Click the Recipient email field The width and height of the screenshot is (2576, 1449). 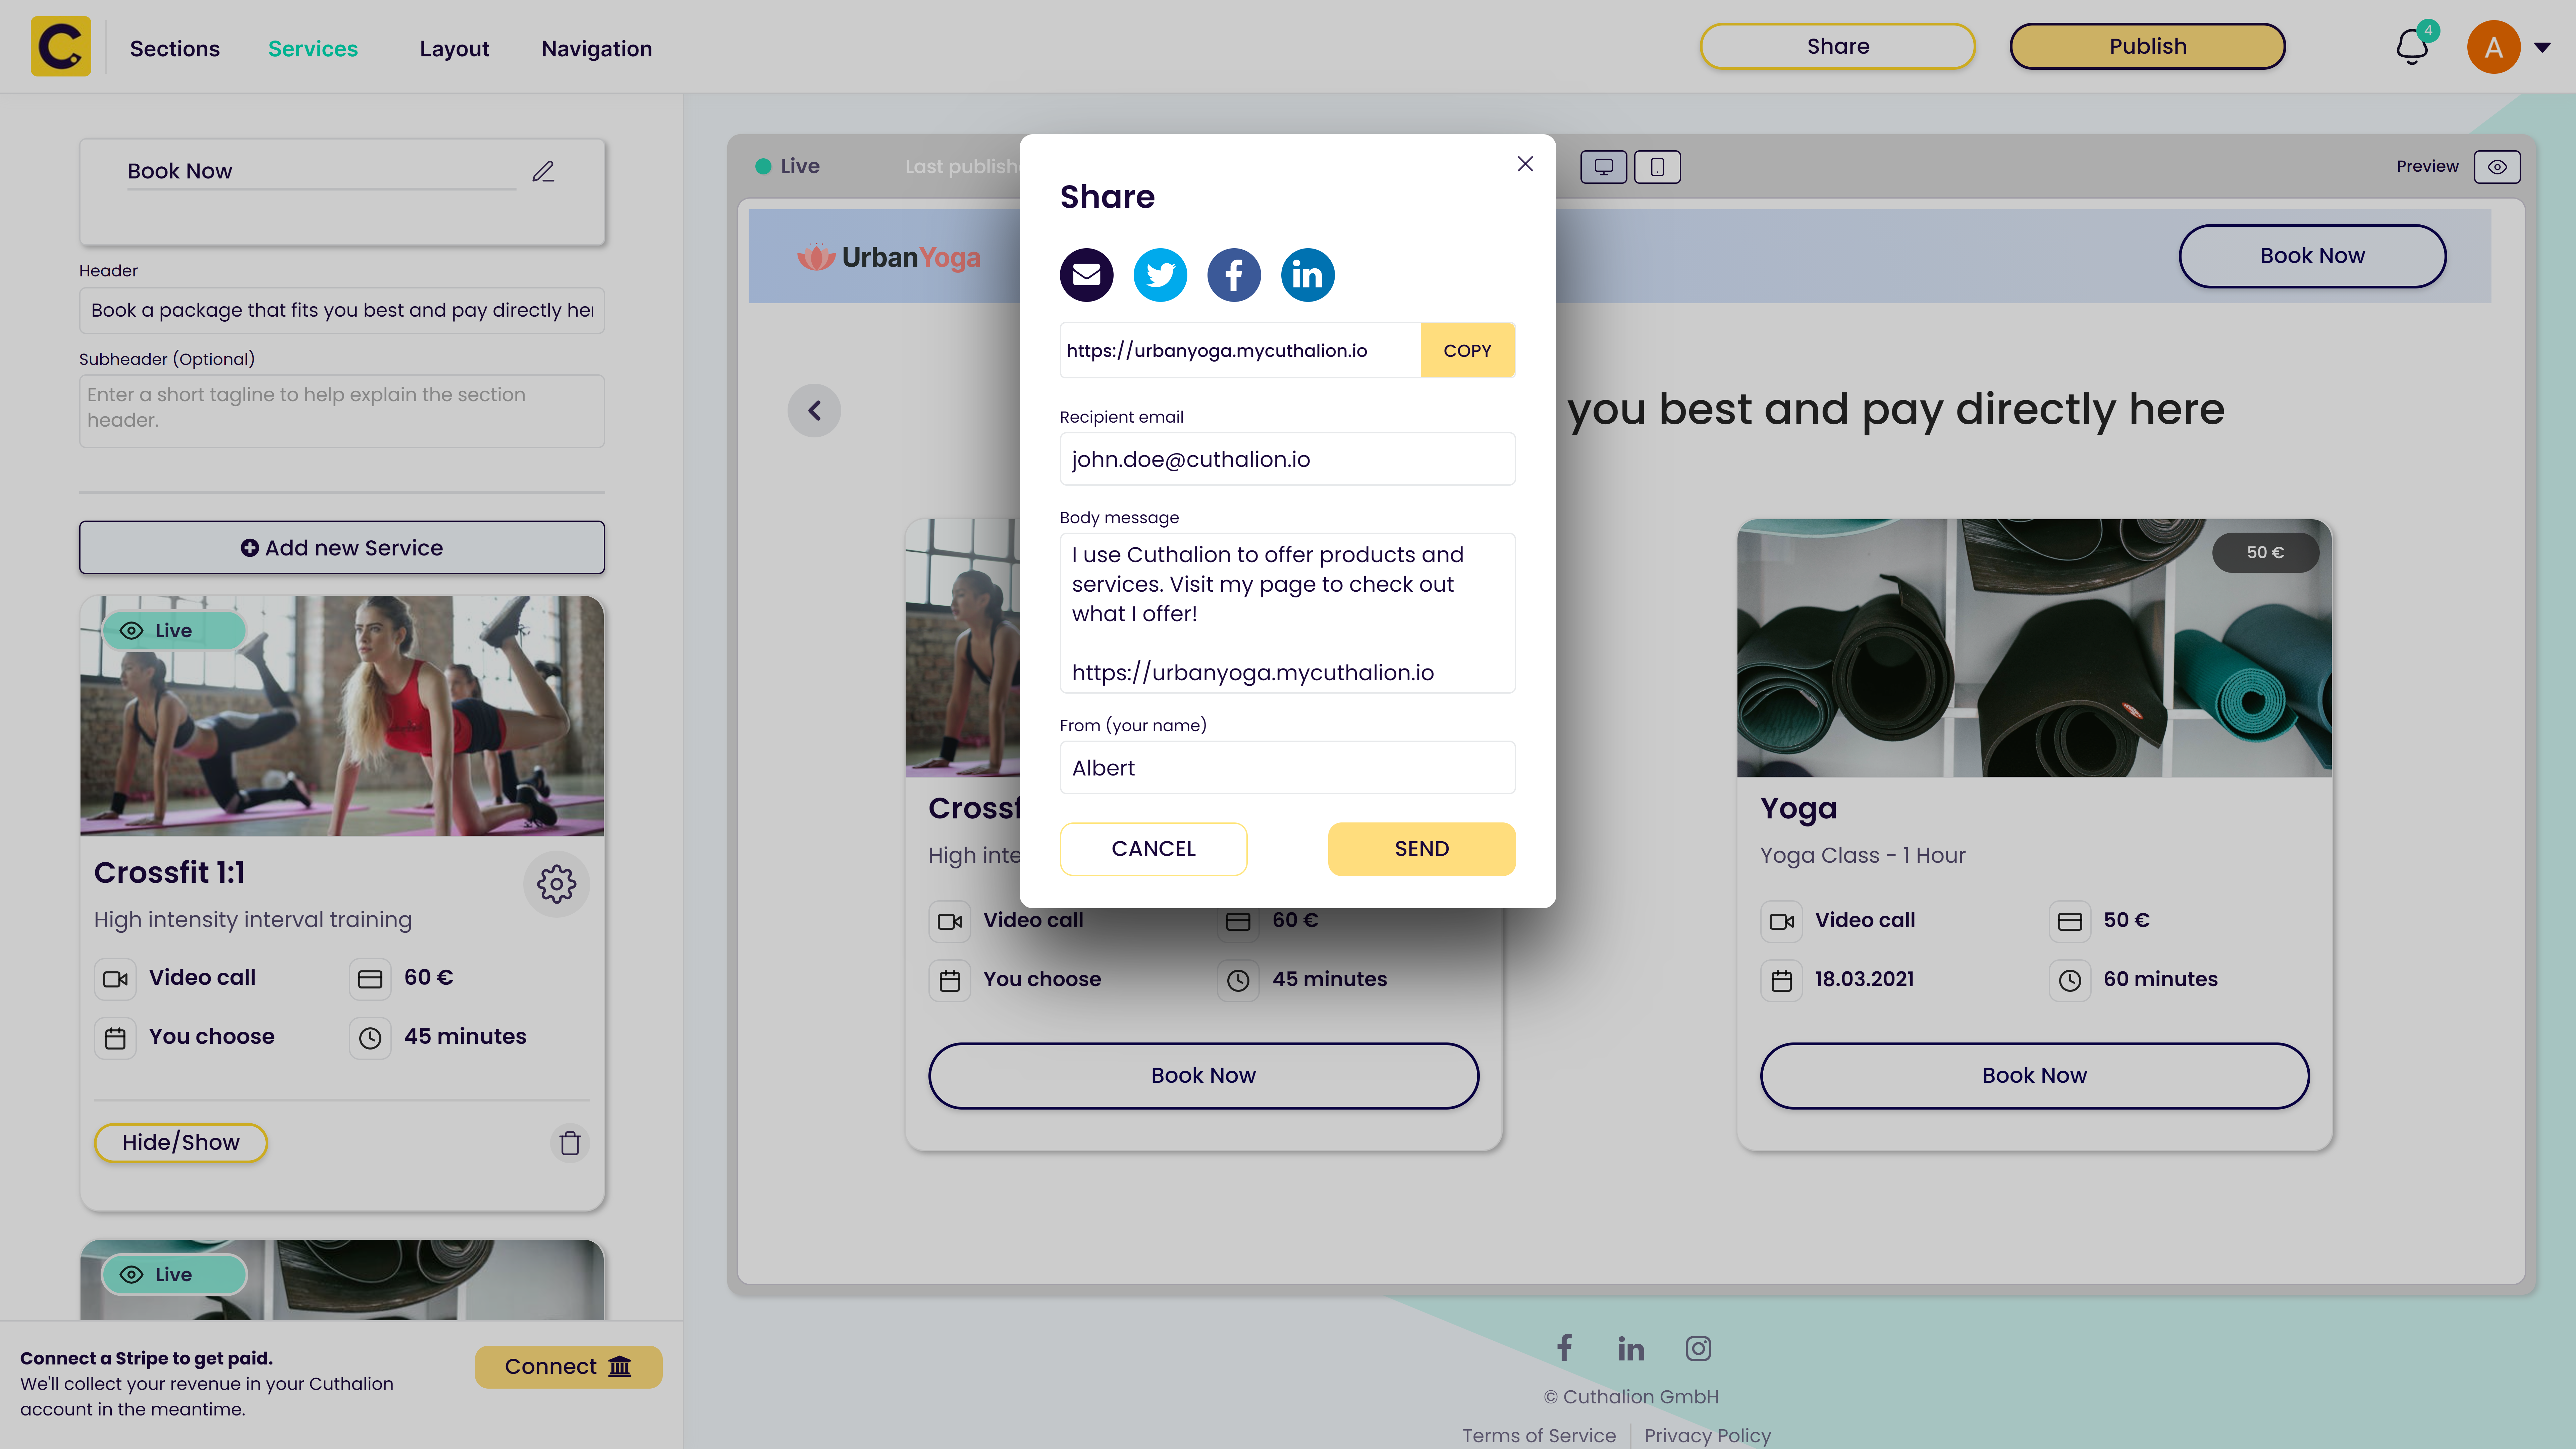tap(1287, 459)
